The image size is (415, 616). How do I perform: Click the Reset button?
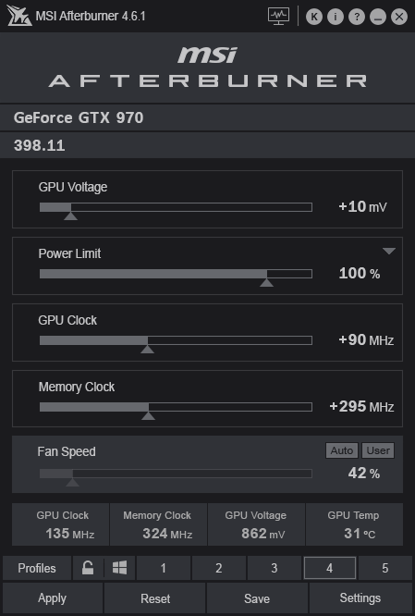(155, 598)
